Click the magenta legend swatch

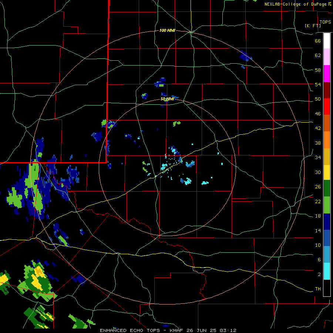[x=327, y=74]
